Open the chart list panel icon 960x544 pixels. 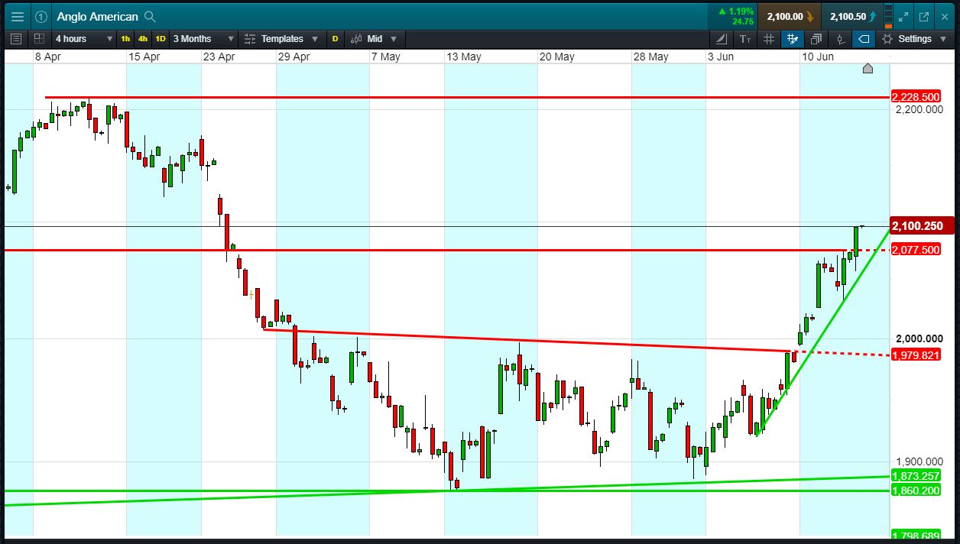pyautogui.click(x=17, y=39)
